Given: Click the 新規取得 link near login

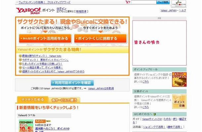Looking at the screenshot, I should (x=82, y=11).
